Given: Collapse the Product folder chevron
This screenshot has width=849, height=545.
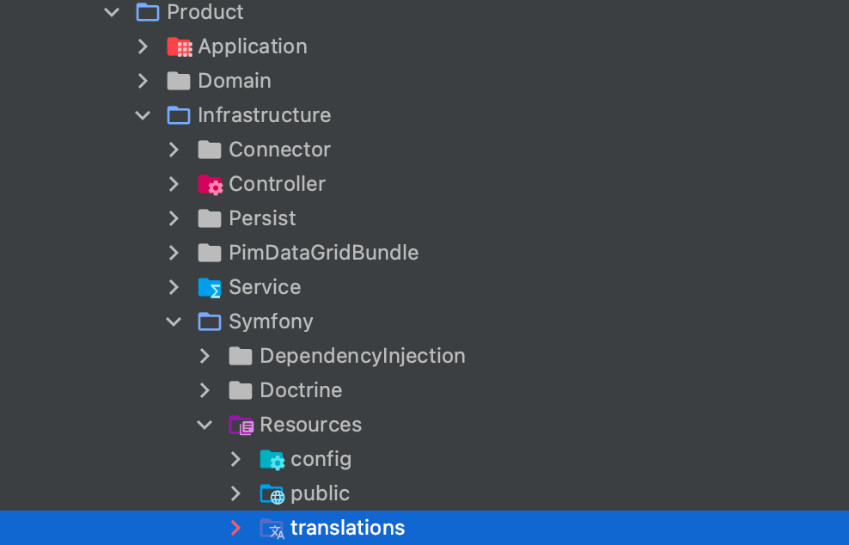Looking at the screenshot, I should click(112, 12).
